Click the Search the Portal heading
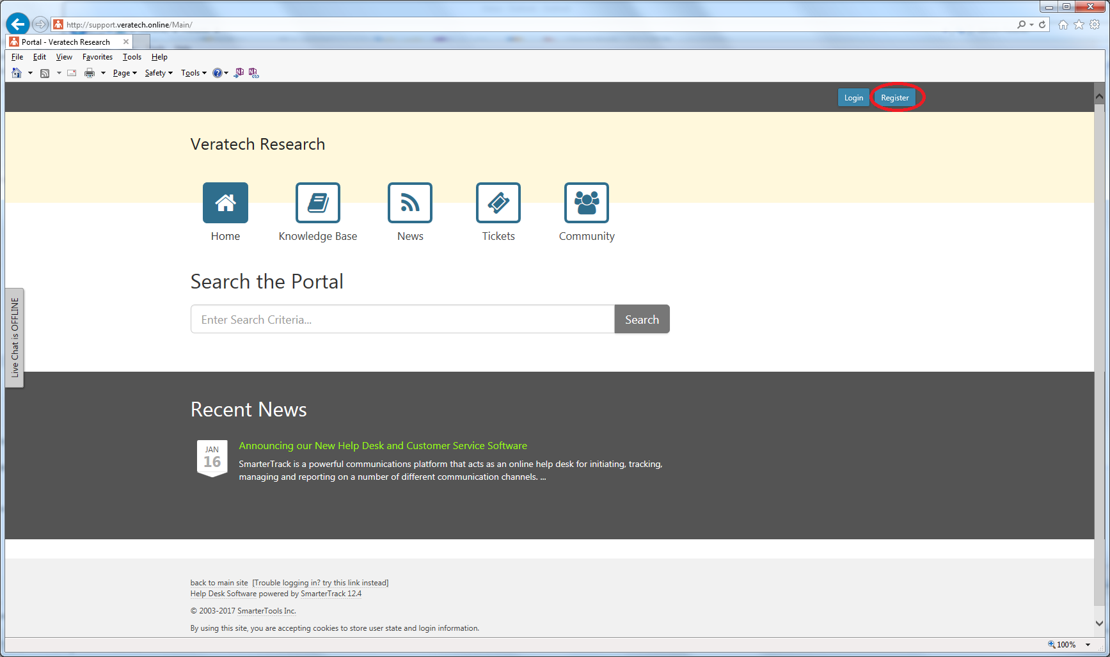Viewport: 1110px width, 657px height. point(267,281)
